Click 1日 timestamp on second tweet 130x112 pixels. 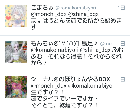[121, 44]
